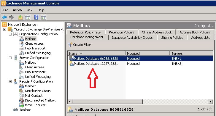Collapse the Organization Configuration node
Screen dimensions: 216x116
pyautogui.click(x=10, y=34)
